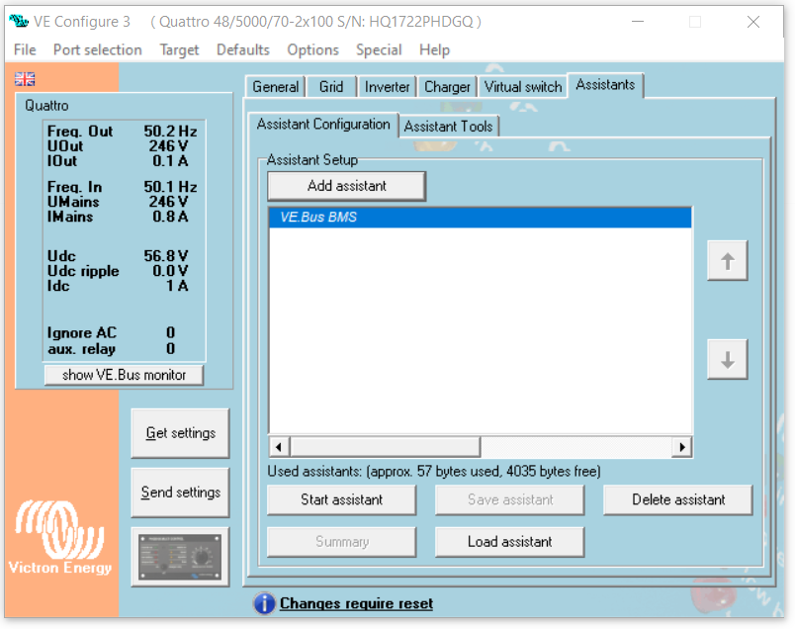
Task: Switch to the Virtual switch tab
Action: pos(523,87)
